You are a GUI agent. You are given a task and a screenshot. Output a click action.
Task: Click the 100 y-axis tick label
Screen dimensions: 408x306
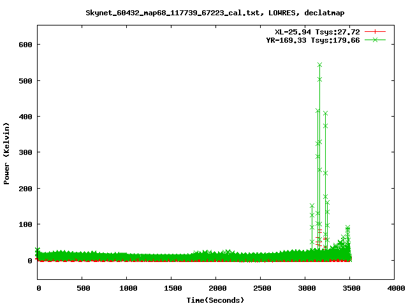[x=25, y=224]
